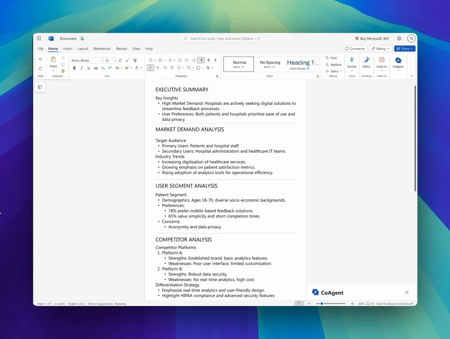Apply superscript formatting
This screenshot has height=339, width=450.
pyautogui.click(x=110, y=68)
